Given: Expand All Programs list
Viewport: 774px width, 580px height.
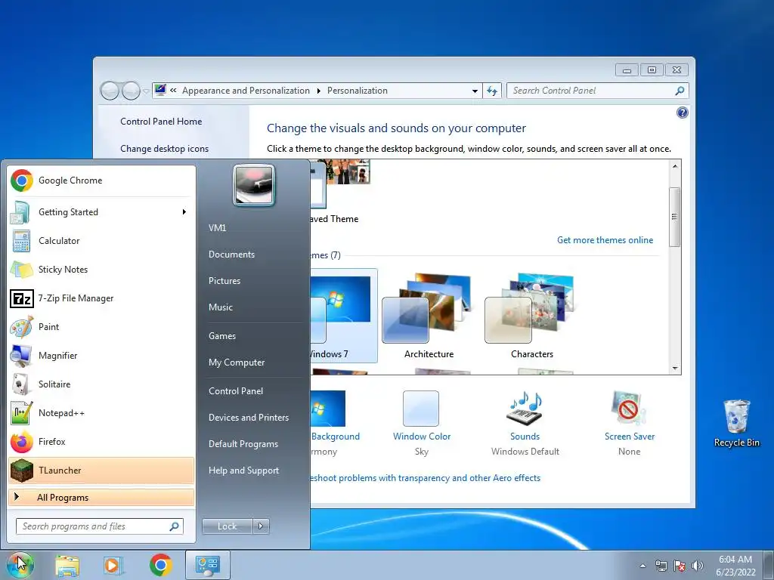Looking at the screenshot, I should pyautogui.click(x=101, y=497).
